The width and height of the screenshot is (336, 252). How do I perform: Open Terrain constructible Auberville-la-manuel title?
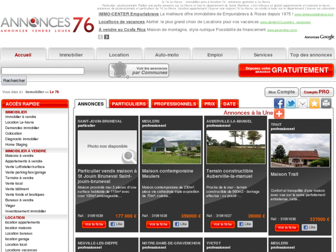(230, 173)
